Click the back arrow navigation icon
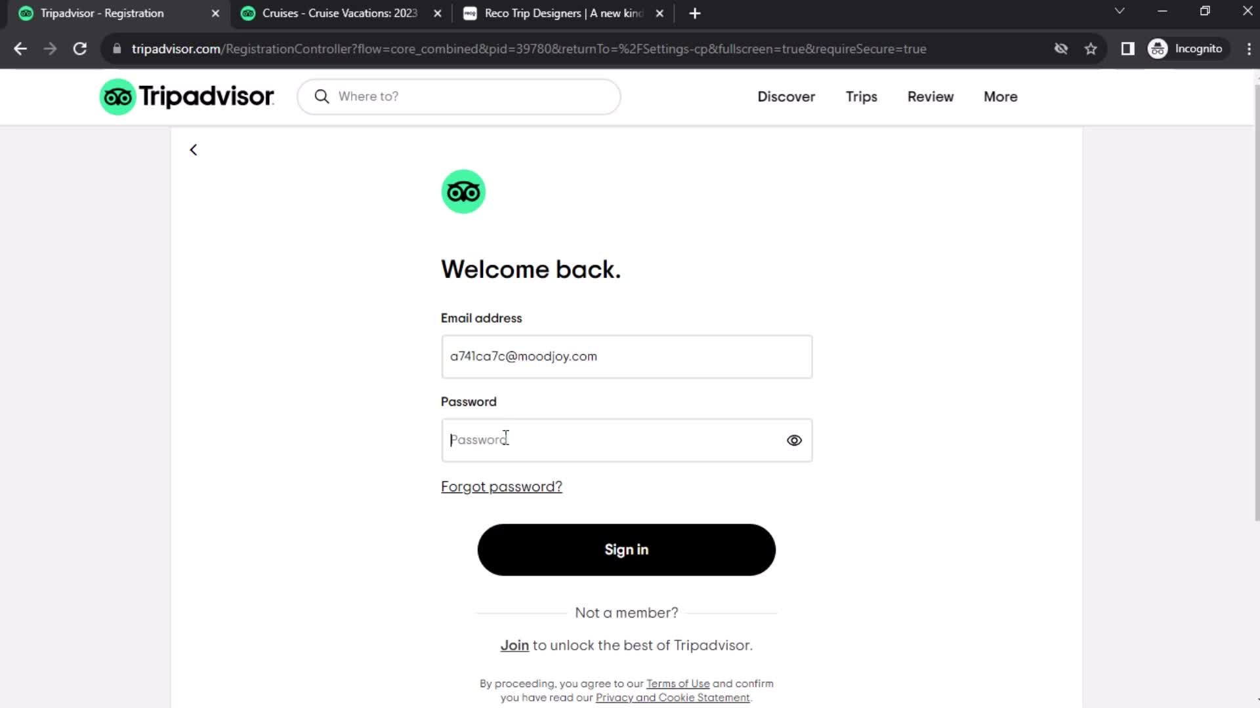The height and width of the screenshot is (708, 1260). pos(194,149)
